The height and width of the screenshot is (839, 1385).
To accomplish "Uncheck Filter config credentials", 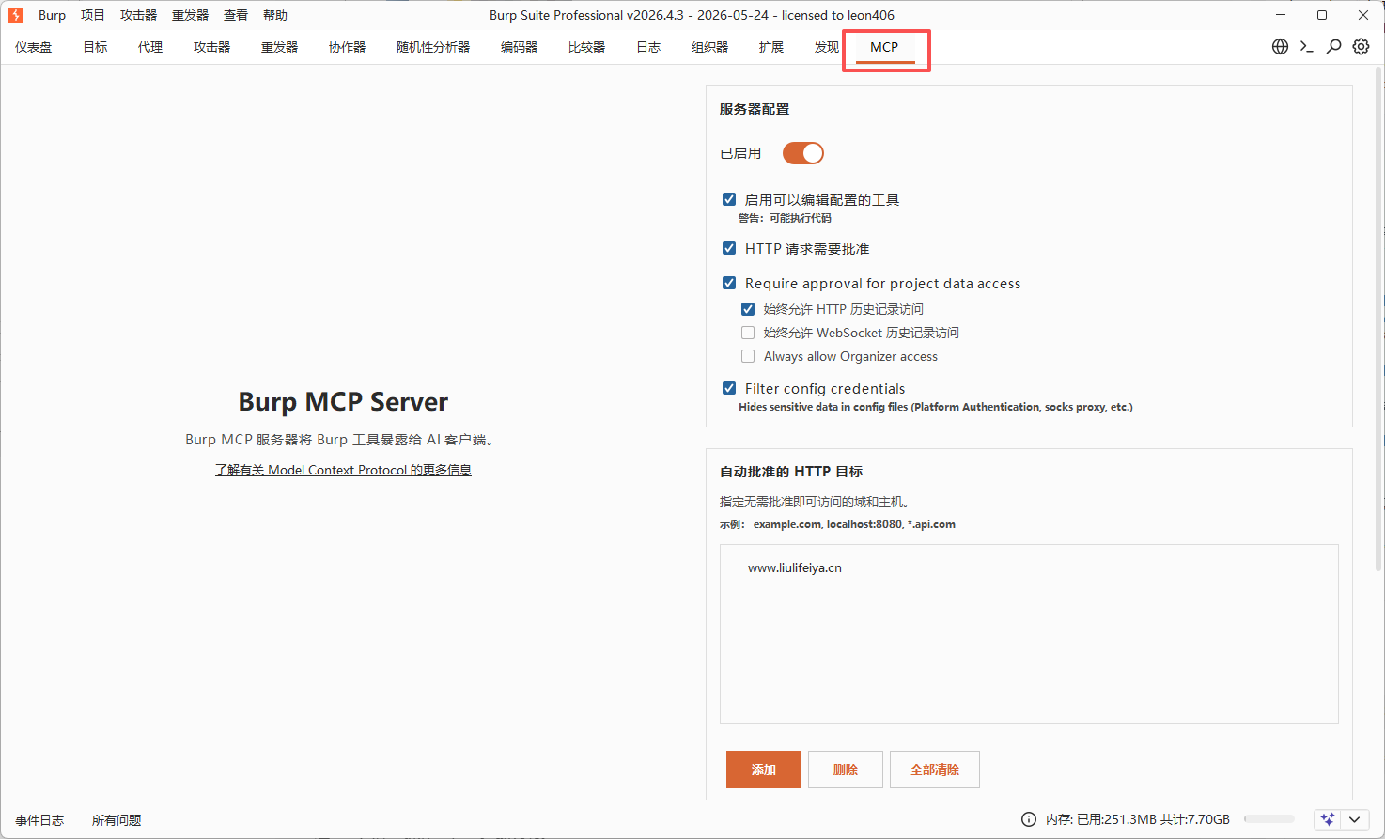I will pyautogui.click(x=729, y=388).
